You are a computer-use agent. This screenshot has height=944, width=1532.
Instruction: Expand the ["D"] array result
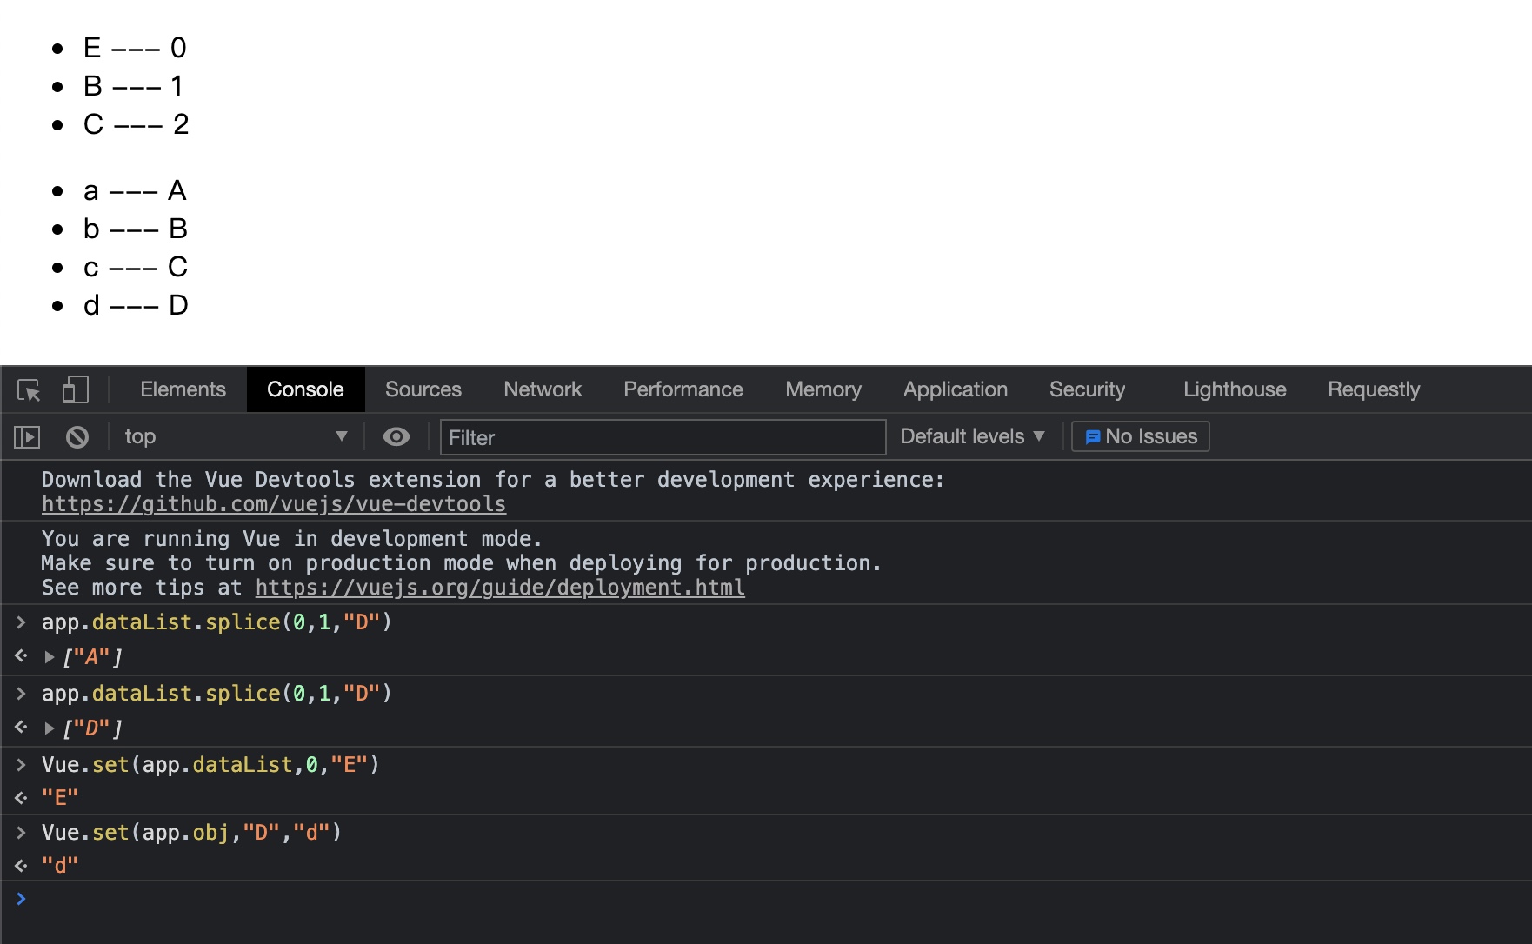(x=50, y=728)
